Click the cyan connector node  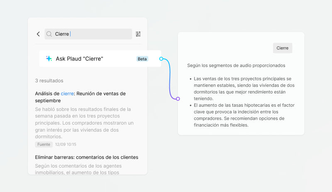click(161, 59)
